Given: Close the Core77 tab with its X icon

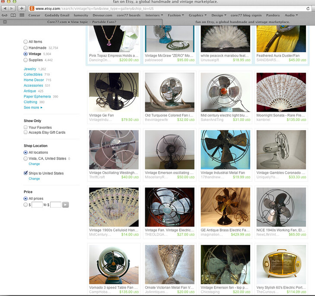Looking at the screenshot, I should [5, 22].
